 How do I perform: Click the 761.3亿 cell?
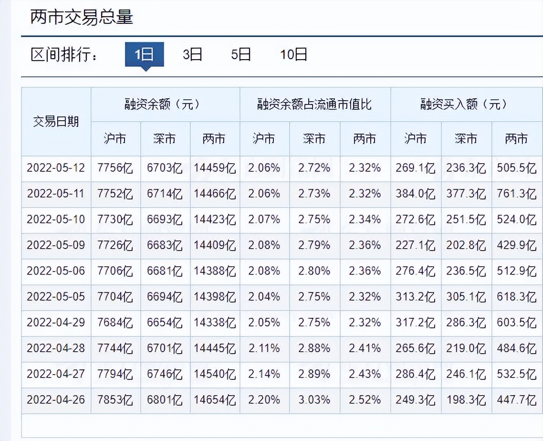coord(517,194)
